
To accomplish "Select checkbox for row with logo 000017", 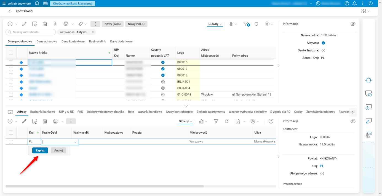I will click(x=11, y=69).
